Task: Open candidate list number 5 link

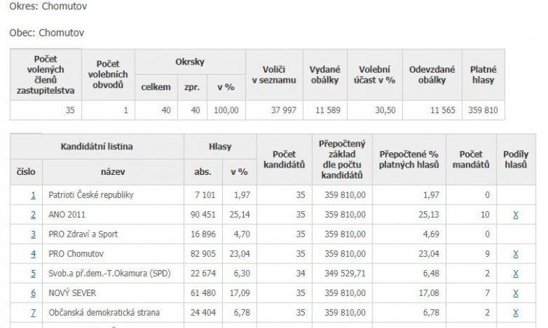Action: pyautogui.click(x=33, y=274)
